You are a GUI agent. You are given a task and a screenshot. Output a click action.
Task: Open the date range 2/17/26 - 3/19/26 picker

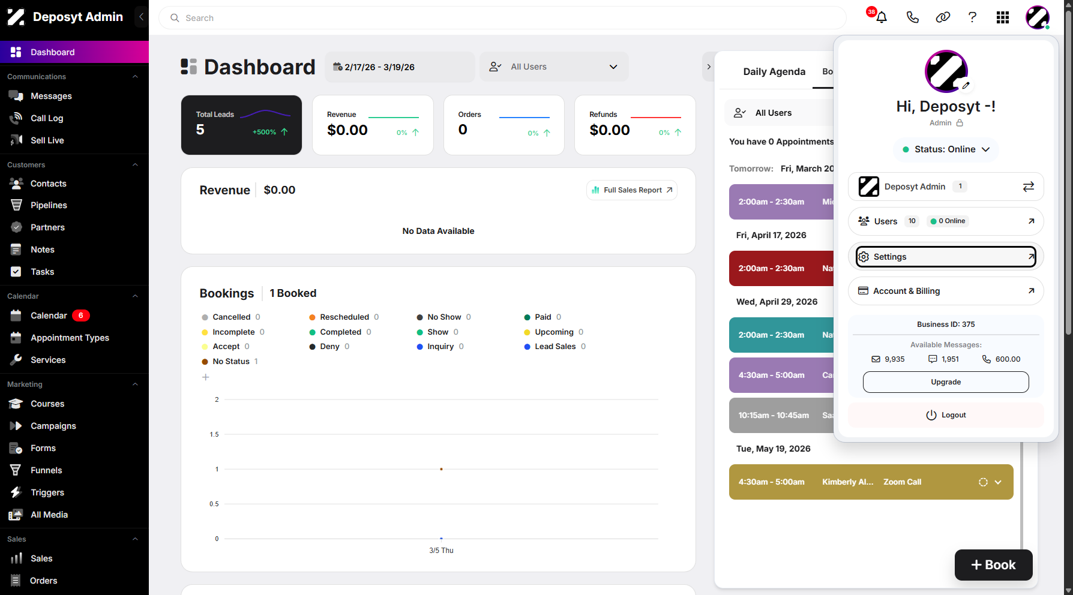400,67
